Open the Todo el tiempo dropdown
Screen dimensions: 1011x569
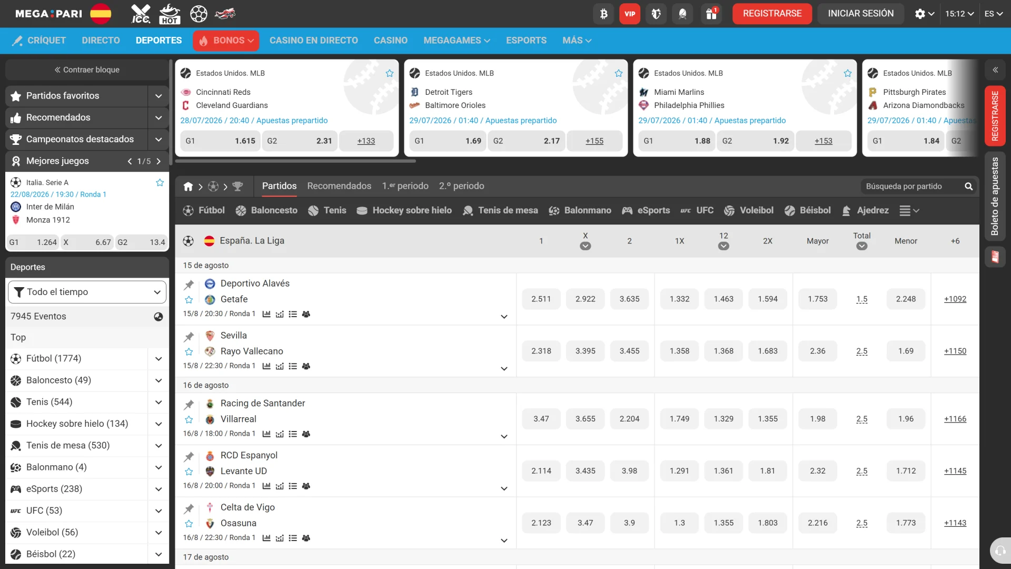point(87,292)
